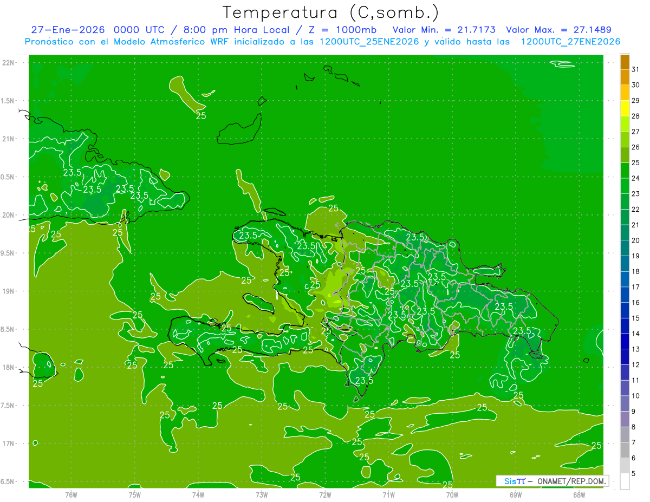
Task: Click the color bar label '24'
Action: 636,178
